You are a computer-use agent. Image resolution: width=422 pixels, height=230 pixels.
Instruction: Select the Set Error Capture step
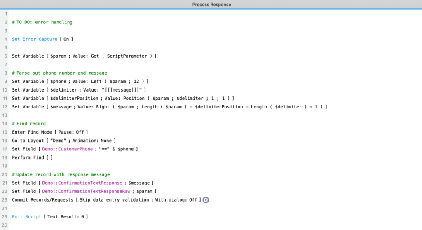point(42,39)
